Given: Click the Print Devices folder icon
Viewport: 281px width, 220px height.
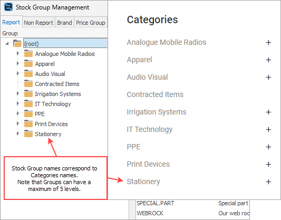Looking at the screenshot, I should pyautogui.click(x=28, y=123).
